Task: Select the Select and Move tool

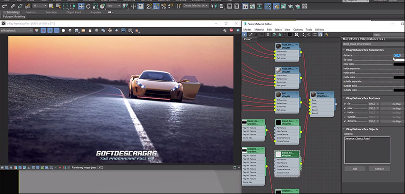Action: click(81, 6)
